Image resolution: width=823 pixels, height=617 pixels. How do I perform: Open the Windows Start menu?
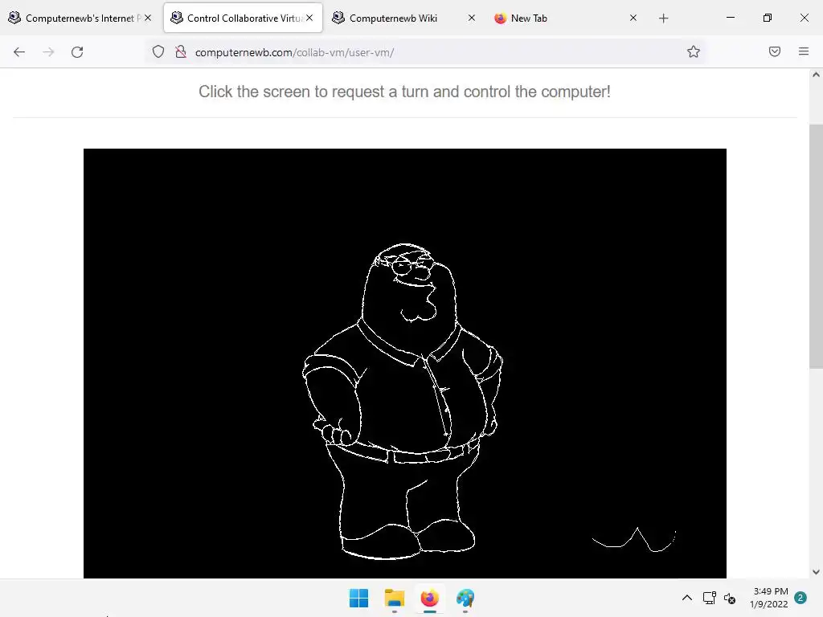coord(359,598)
